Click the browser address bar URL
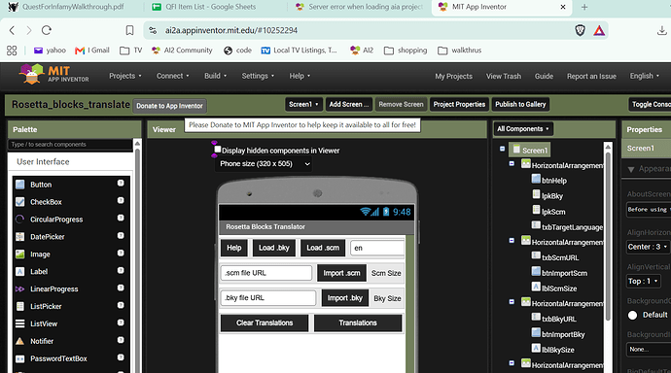The height and width of the screenshot is (373, 671). [231, 30]
